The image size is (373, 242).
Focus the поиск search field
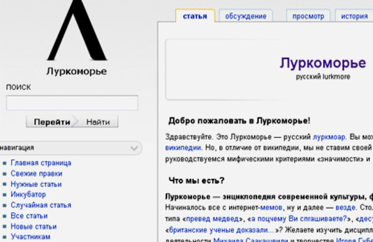72,103
